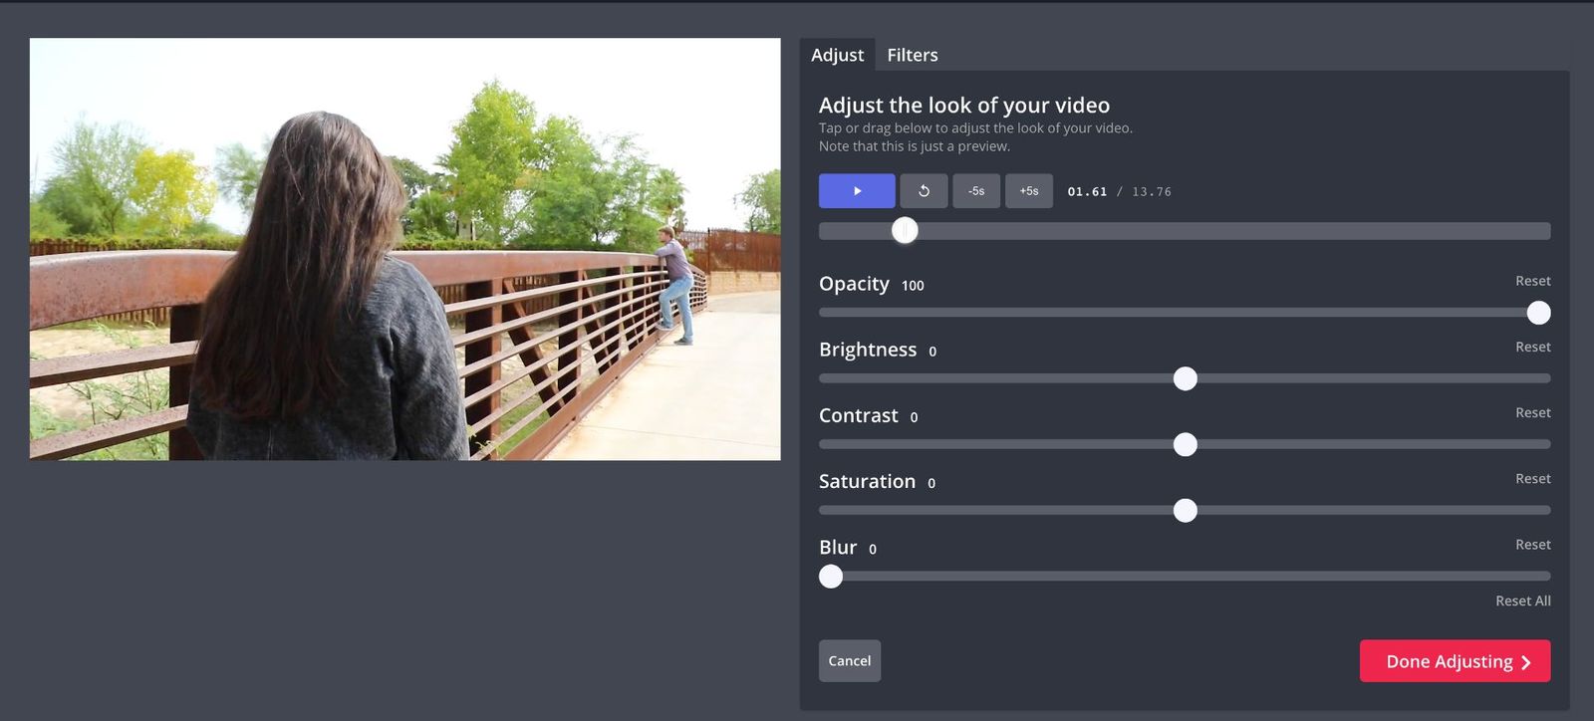The image size is (1594, 721).
Task: Click the Saturation slider knob
Action: (x=1185, y=511)
